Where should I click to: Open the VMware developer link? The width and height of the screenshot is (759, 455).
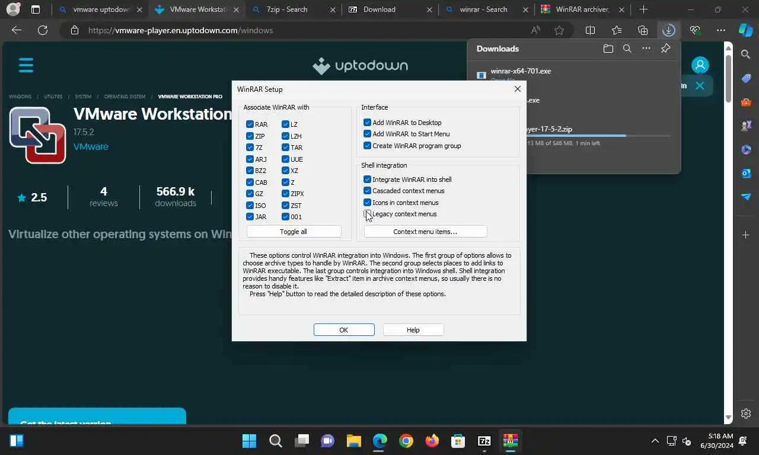tap(91, 146)
